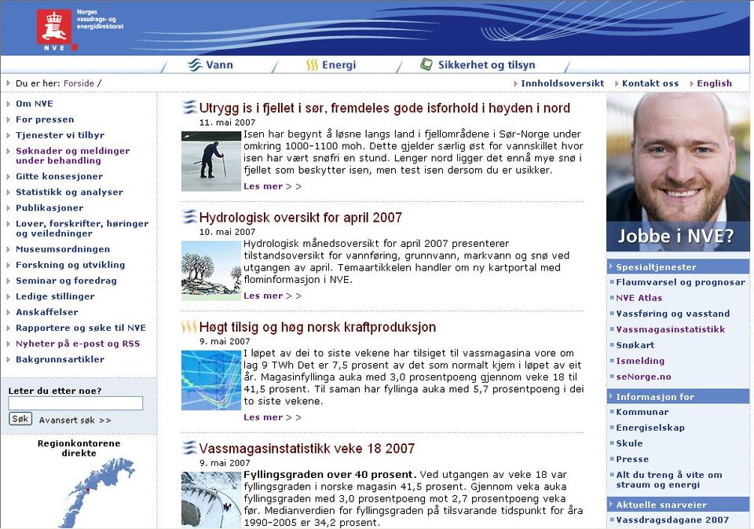Open the 'Jobbe i NVE?' banner
The width and height of the screenshot is (754, 529).
(678, 233)
